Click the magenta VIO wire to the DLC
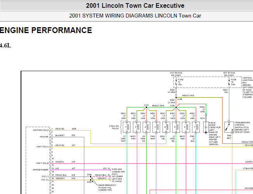Viewport: 253px width, 194px height. coord(80,170)
